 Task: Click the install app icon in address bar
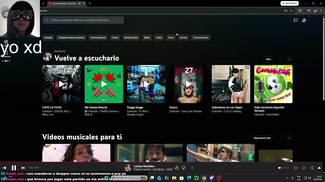point(286,11)
